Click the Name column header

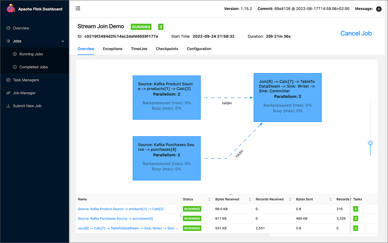pos(82,199)
